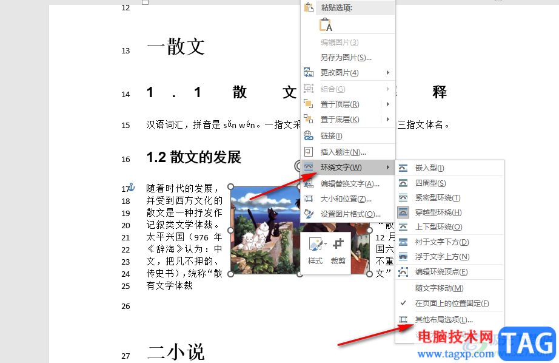
Task: Click the Tight wrap (紧密型环绕) icon
Action: (403, 198)
